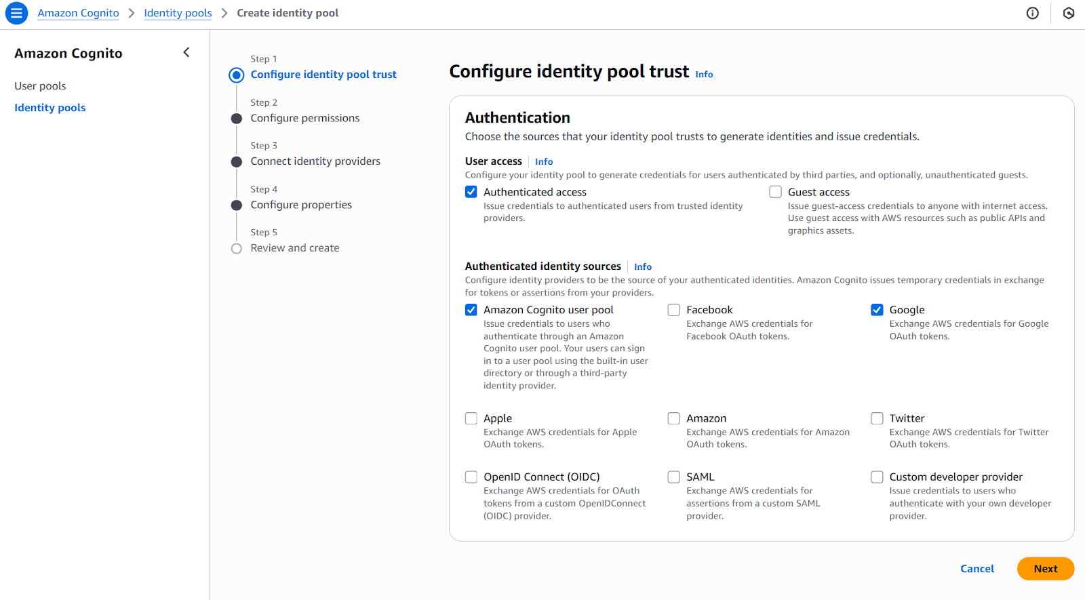
Task: Select the Step 1 radio indicator
Action: (236, 75)
